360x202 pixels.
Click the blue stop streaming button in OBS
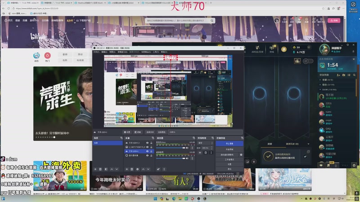coord(229,144)
